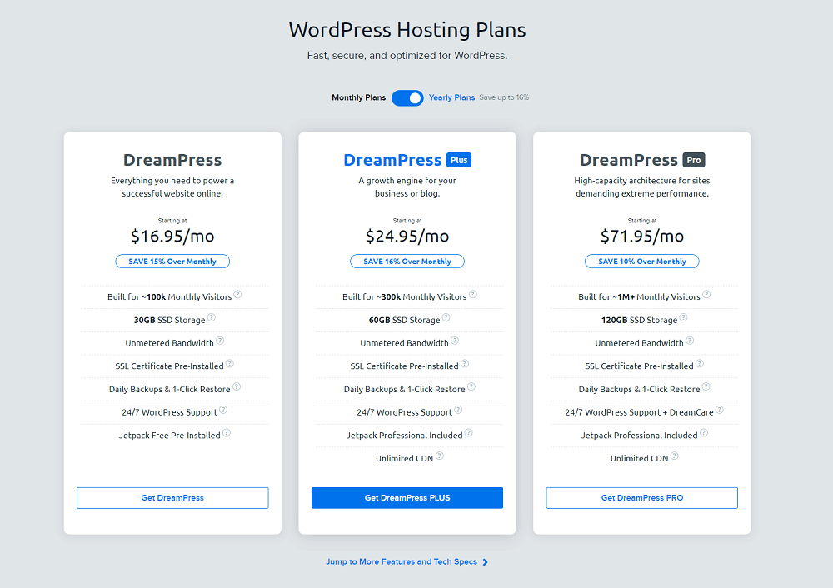The height and width of the screenshot is (588, 833).
Task: Click DreamPress Plus Unmetered Bandwidth help icon
Action: [x=455, y=341]
